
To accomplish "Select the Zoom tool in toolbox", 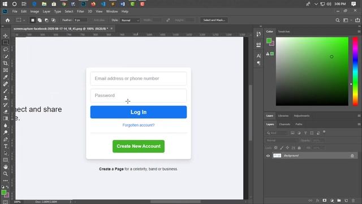I will coord(6,174).
